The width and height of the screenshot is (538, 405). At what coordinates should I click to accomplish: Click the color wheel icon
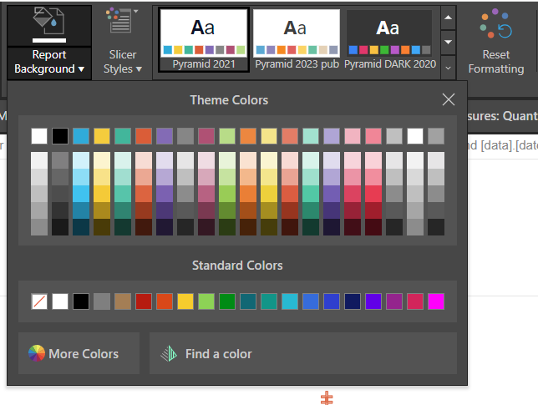click(37, 353)
